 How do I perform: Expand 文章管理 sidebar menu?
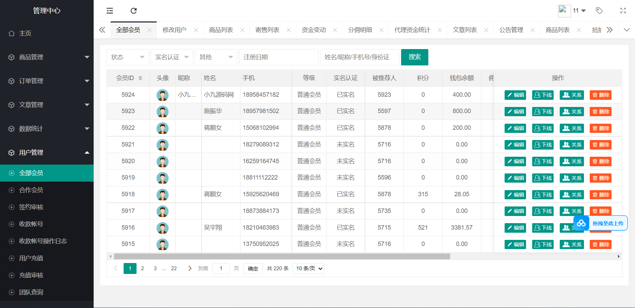coord(47,105)
